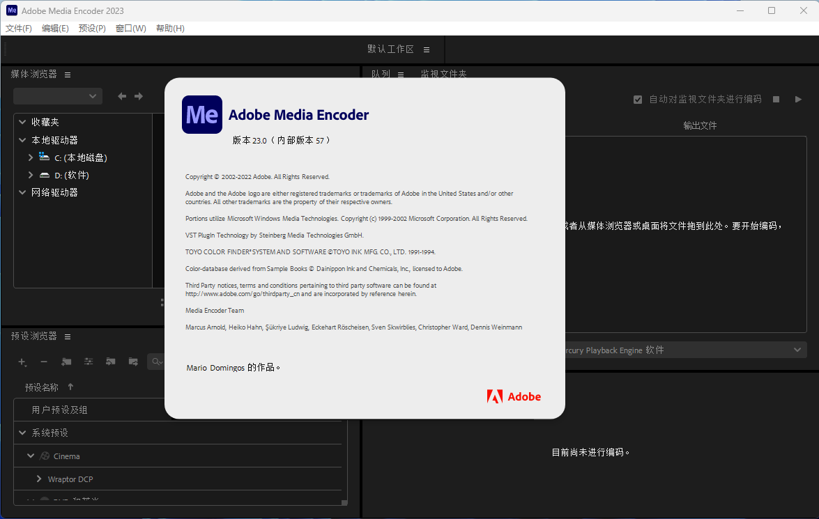Click the Mario Domingos 的作品 credit
819x519 pixels.
233,368
